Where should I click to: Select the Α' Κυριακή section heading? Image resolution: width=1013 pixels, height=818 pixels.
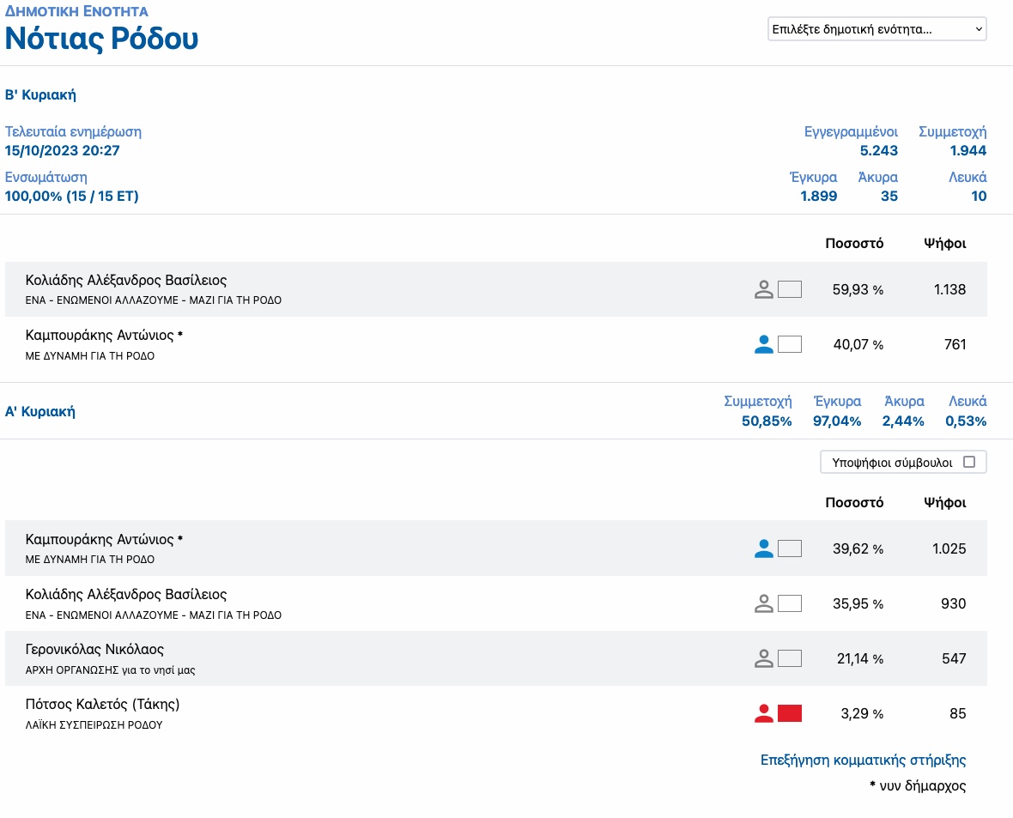pyautogui.click(x=40, y=412)
